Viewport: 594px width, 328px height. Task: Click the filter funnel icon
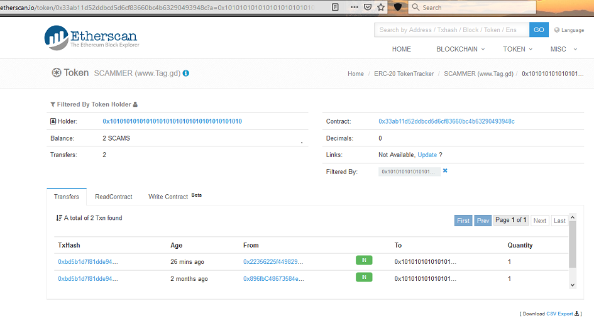coord(53,104)
